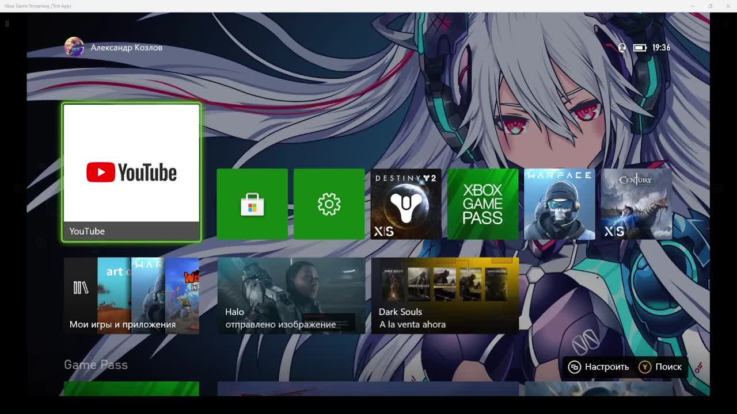Click the Александр Козлов profile avatar
737x414 pixels.
pos(74,47)
